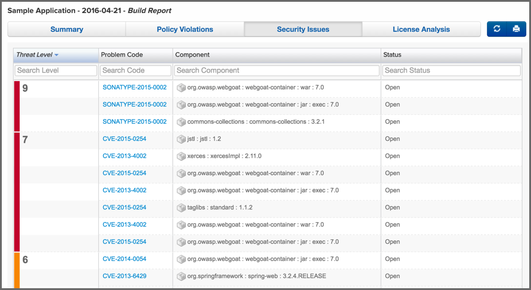The width and height of the screenshot is (531, 290).
Task: Click Open status in the spring-web row
Action: pos(392,276)
